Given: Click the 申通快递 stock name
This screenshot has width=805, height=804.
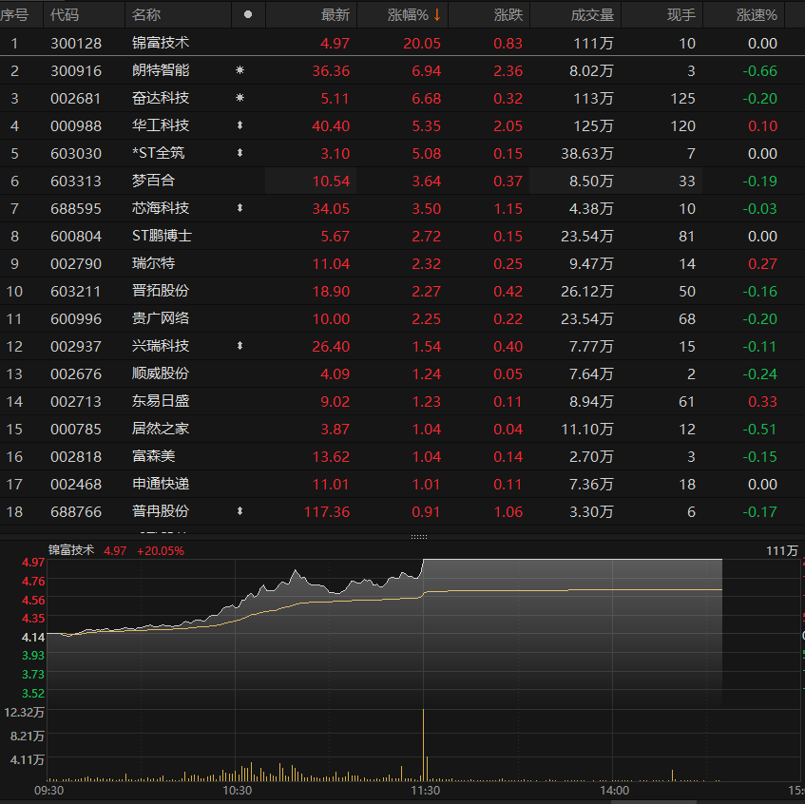Looking at the screenshot, I should click(x=160, y=484).
